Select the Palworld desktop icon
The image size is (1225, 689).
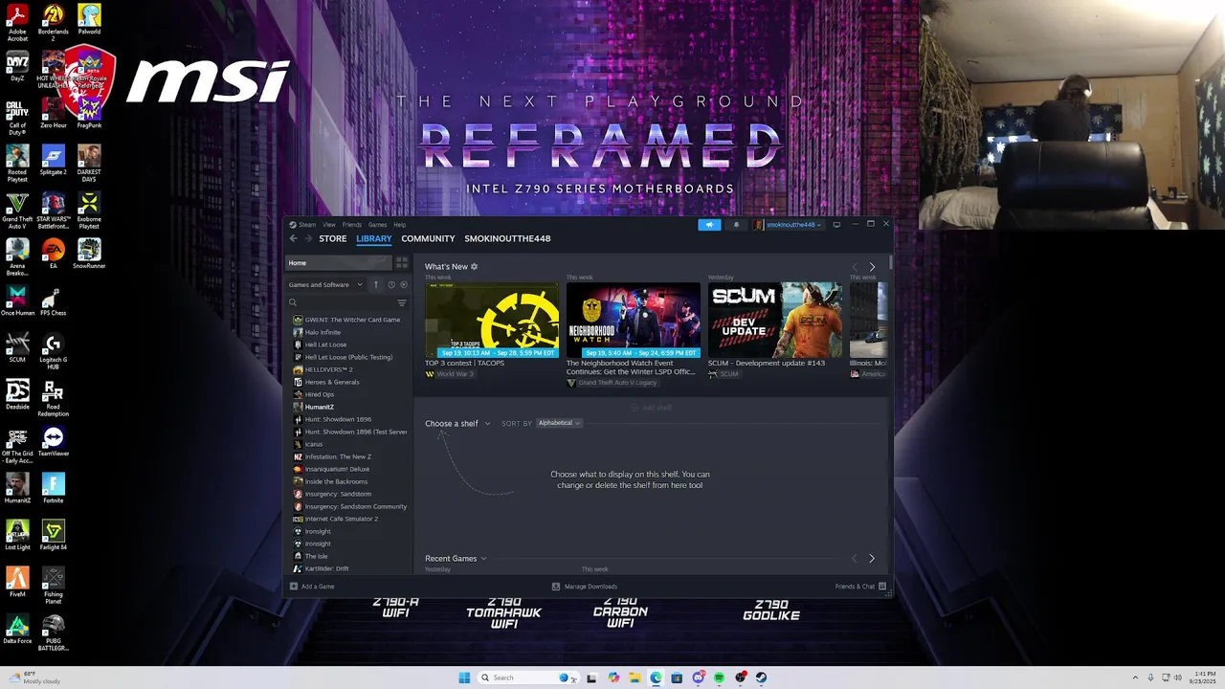point(89,19)
